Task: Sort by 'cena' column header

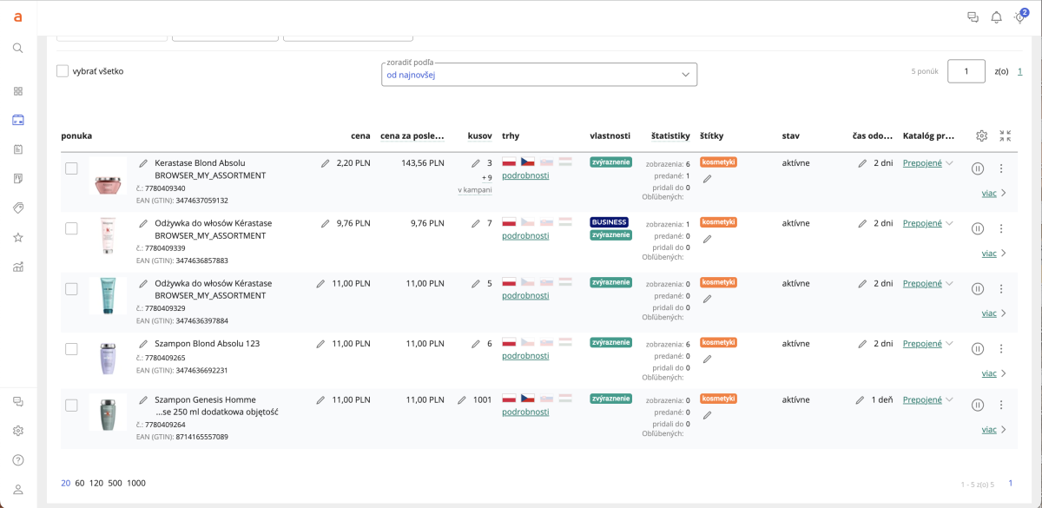Action: coord(360,135)
